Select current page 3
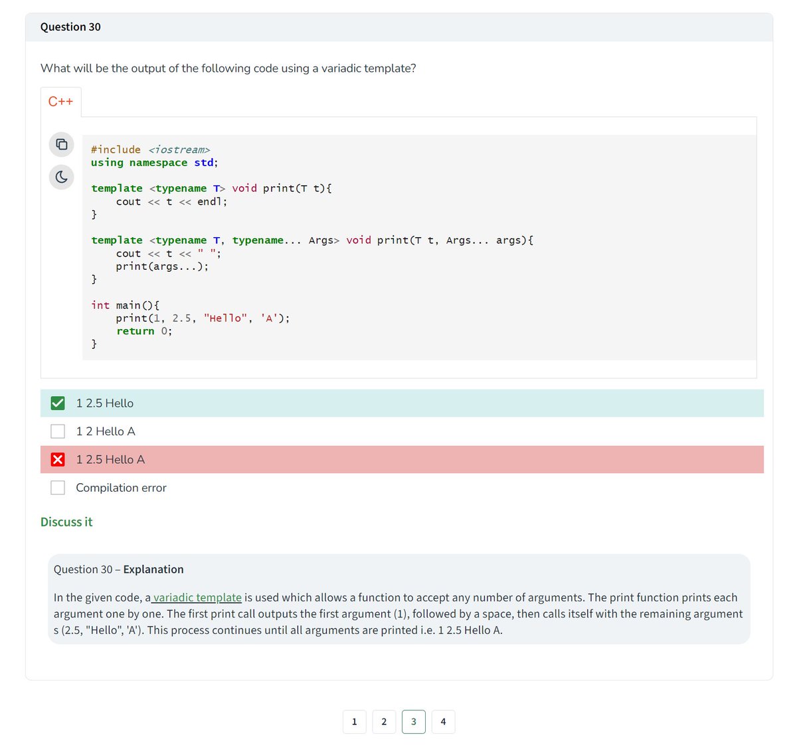The width and height of the screenshot is (797, 755). pos(414,722)
